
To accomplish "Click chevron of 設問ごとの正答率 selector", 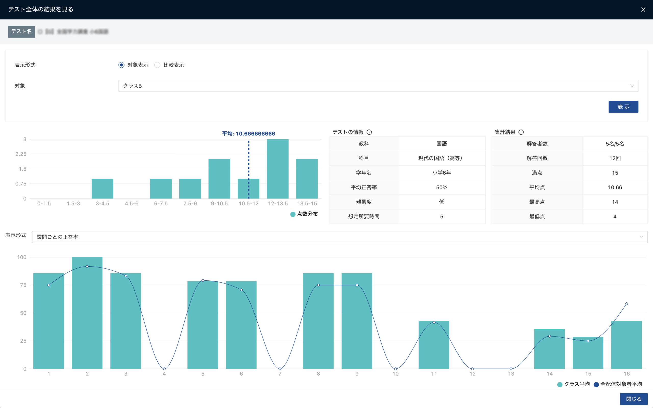I will [x=641, y=237].
